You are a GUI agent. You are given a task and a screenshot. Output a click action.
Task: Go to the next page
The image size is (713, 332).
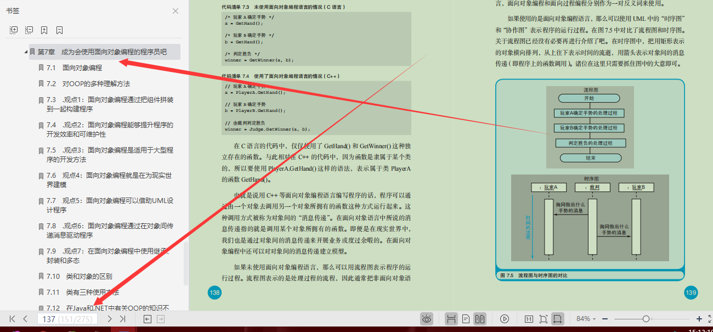pyautogui.click(x=109, y=318)
